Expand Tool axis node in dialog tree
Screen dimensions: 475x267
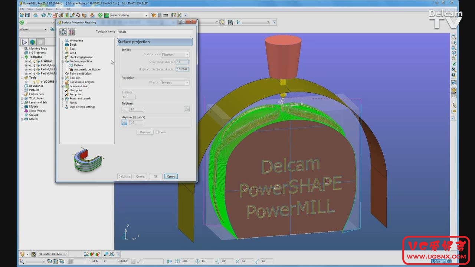click(x=63, y=78)
